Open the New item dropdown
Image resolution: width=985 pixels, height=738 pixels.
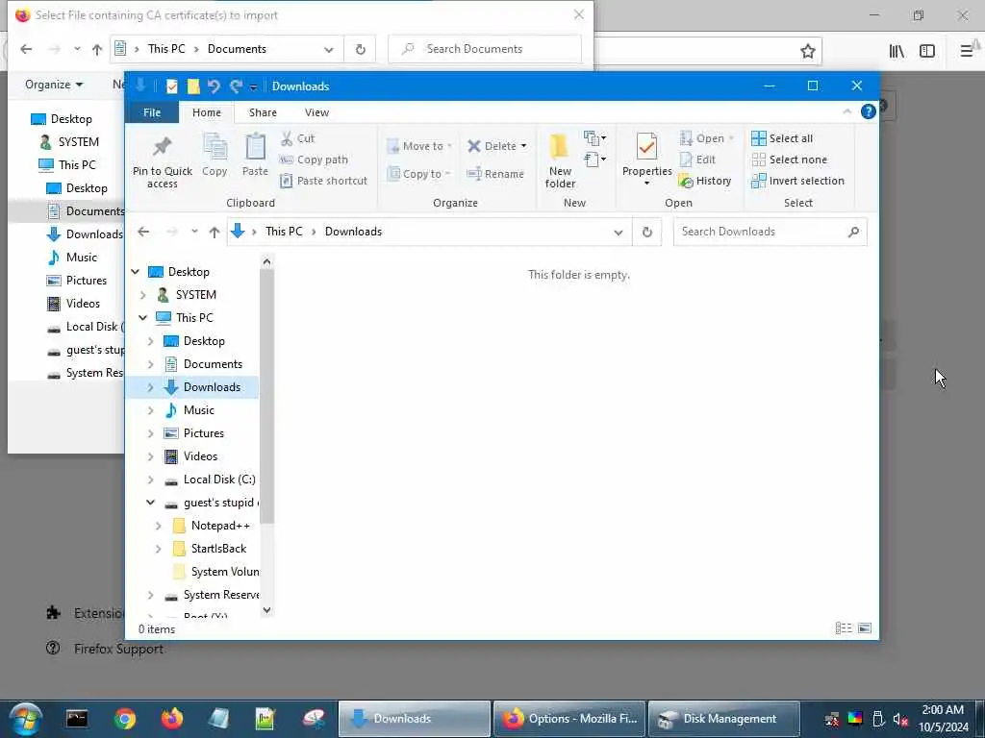594,138
